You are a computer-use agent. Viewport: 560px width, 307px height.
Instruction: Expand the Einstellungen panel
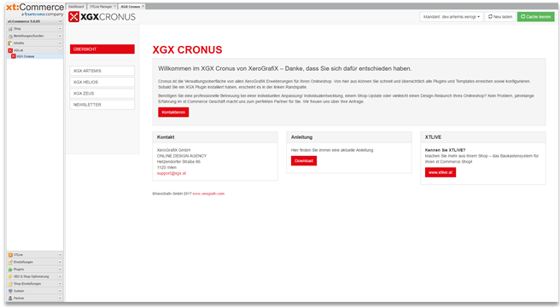pyautogui.click(x=60, y=262)
